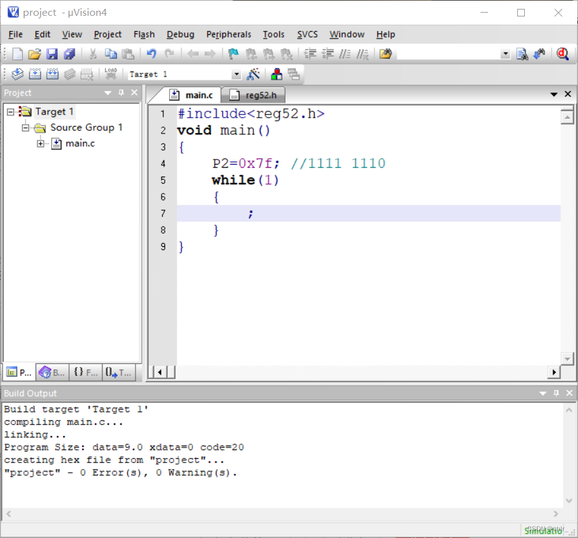Close the Build Output panel

pyautogui.click(x=569, y=393)
